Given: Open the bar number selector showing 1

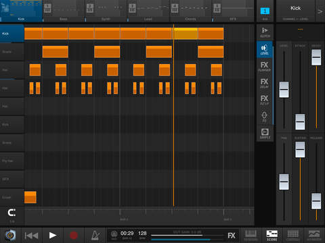Looking at the screenshot, I should [x=265, y=11].
